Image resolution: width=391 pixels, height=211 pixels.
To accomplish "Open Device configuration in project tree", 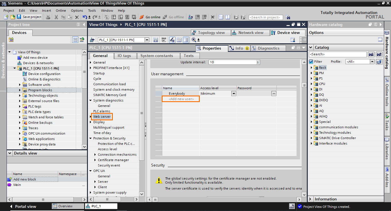I will coord(44,74).
